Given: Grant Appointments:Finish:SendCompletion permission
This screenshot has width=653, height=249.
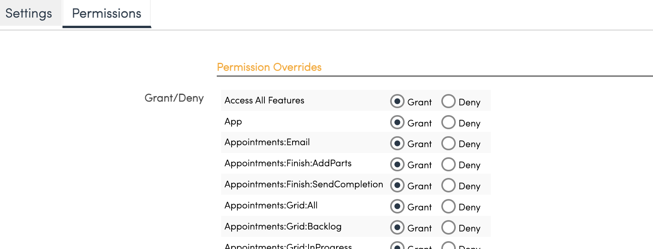Looking at the screenshot, I should click(397, 185).
